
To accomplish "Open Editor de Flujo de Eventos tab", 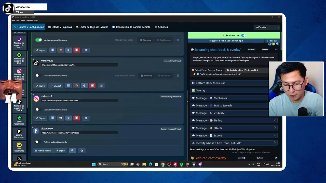I will (92, 27).
